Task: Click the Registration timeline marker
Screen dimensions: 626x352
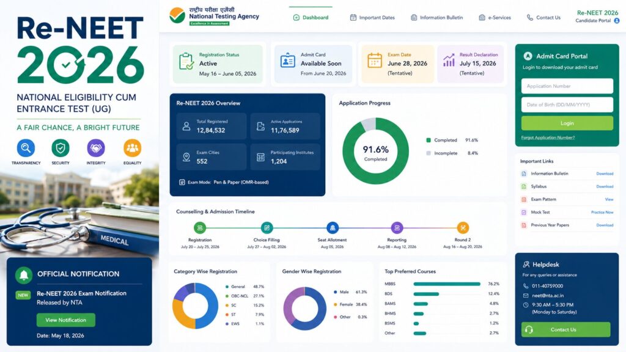Action: [200, 228]
